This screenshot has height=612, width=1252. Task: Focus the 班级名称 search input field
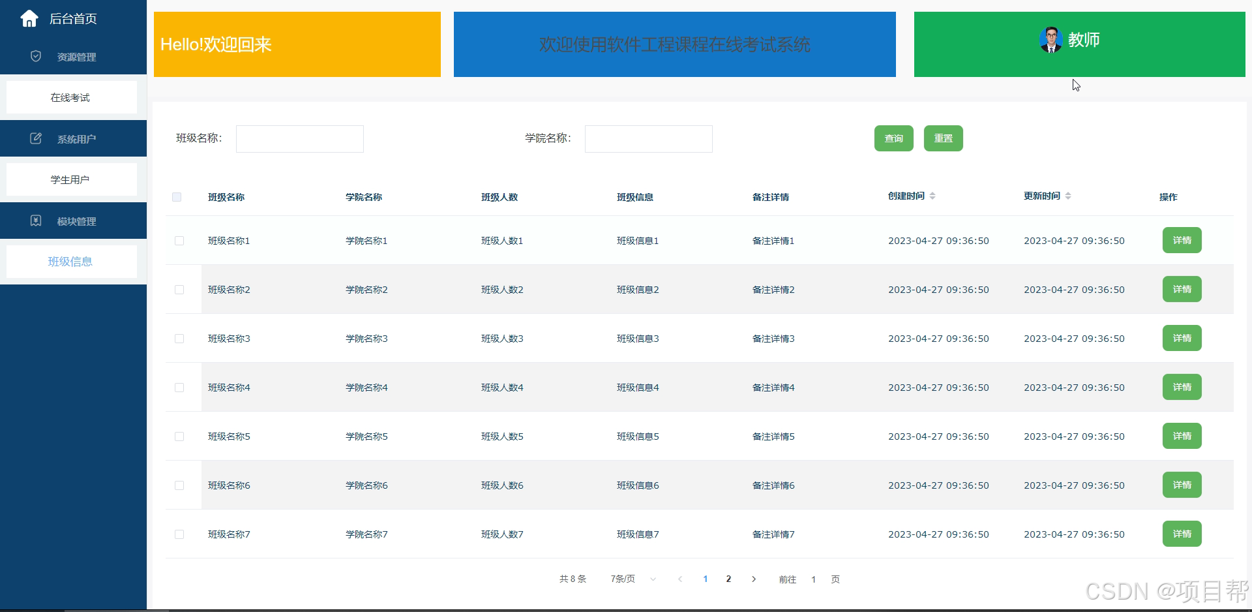300,139
